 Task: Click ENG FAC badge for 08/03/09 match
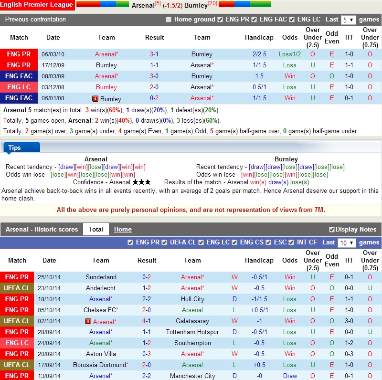coord(19,76)
